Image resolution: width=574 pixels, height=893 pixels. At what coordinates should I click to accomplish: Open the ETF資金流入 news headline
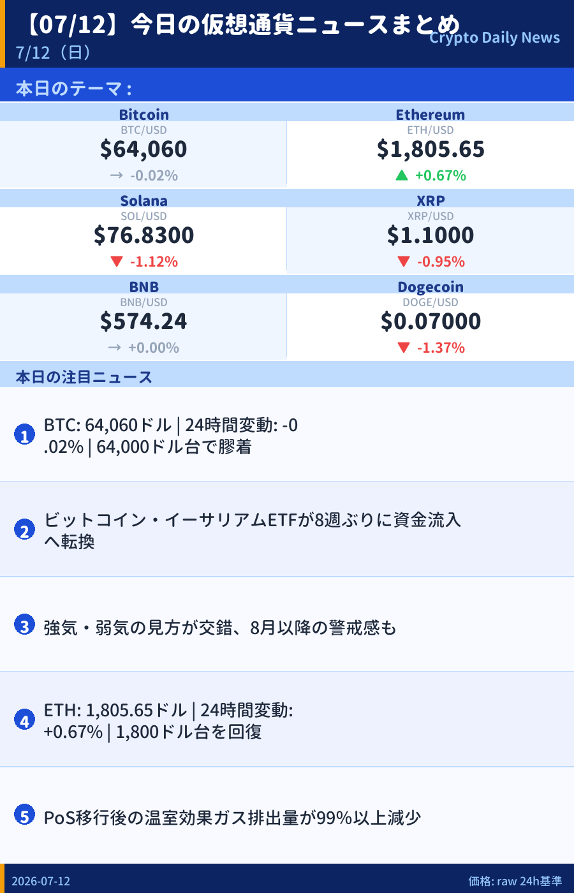[252, 531]
